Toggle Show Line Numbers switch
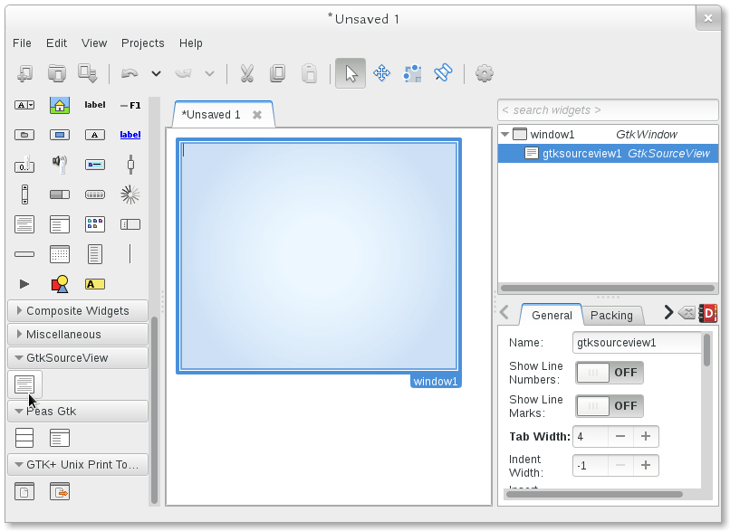Image resolution: width=730 pixels, height=531 pixels. pos(610,373)
